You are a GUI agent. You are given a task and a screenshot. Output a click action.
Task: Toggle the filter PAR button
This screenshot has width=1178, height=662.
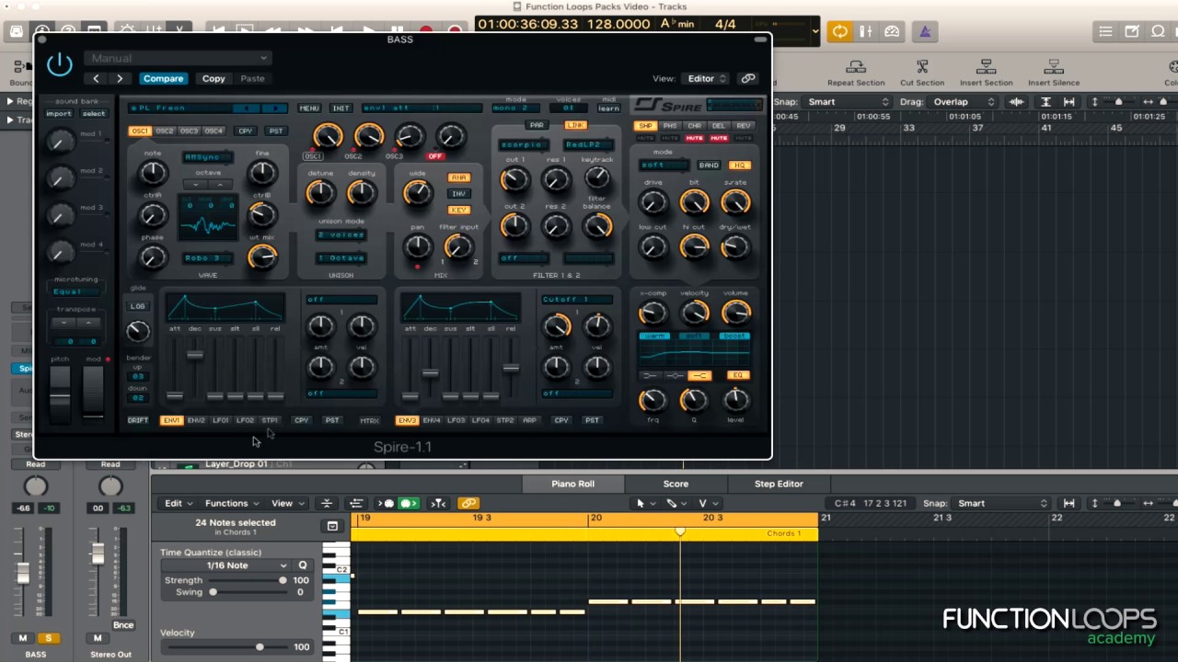tap(537, 125)
